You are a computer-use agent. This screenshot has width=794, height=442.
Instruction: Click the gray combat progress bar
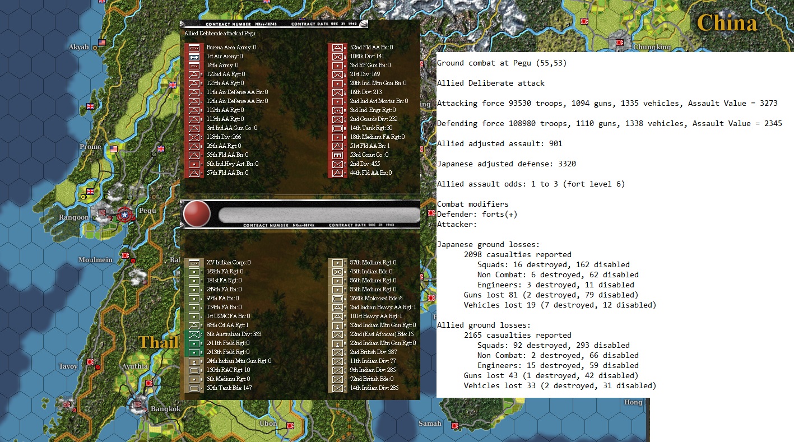pos(319,215)
